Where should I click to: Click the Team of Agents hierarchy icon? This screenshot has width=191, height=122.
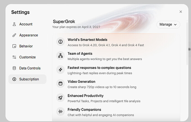pyautogui.click(x=60, y=56)
